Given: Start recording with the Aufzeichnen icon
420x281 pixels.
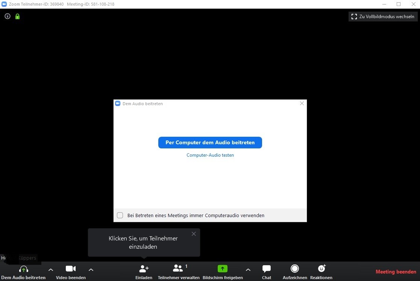Looking at the screenshot, I should pyautogui.click(x=295, y=269).
